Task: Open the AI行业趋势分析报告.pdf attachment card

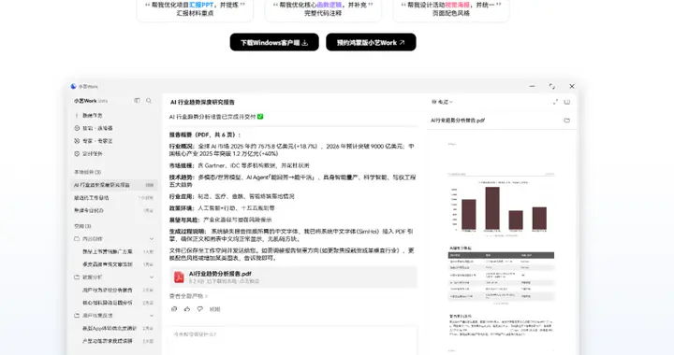Action: point(293,277)
